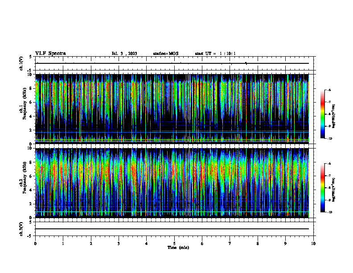Click the "Time (min)" x-axis label
Viewport: 353px width, 273px height.
point(178,248)
